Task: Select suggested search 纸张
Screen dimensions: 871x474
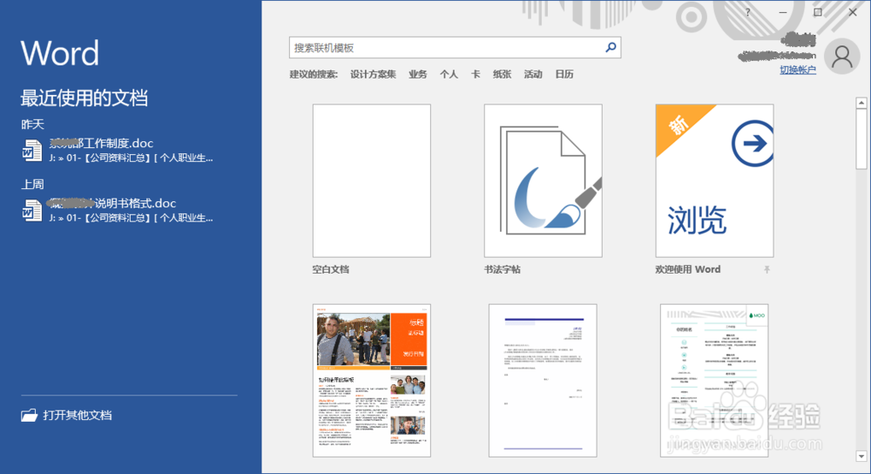Action: click(503, 74)
